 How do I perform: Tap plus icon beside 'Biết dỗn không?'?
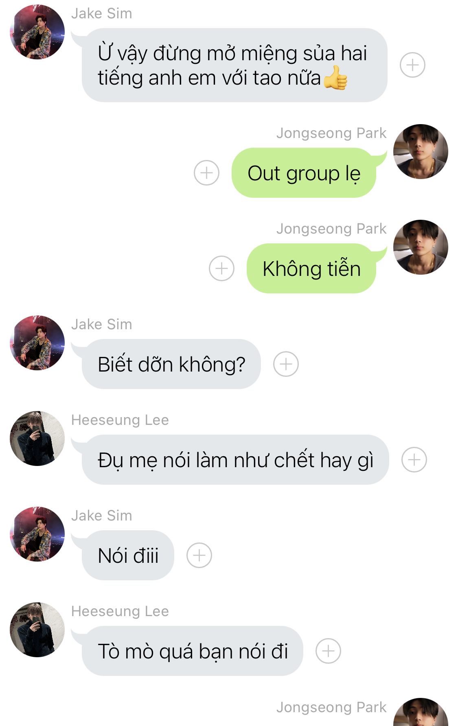point(286,364)
